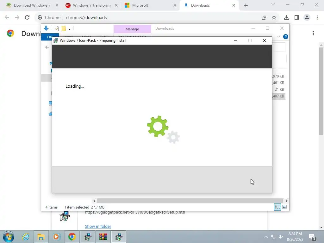Open notification center with 3 alerts
The width and height of the screenshot is (324, 243).
[313, 237]
